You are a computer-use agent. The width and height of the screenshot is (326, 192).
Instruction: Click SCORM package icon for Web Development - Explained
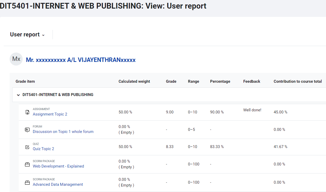coord(27,164)
